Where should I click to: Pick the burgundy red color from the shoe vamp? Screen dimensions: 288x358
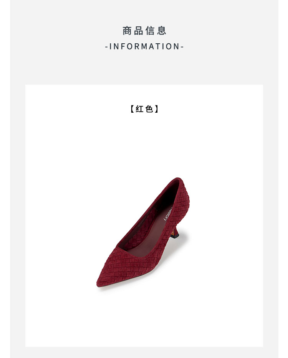pyautogui.click(x=121, y=265)
